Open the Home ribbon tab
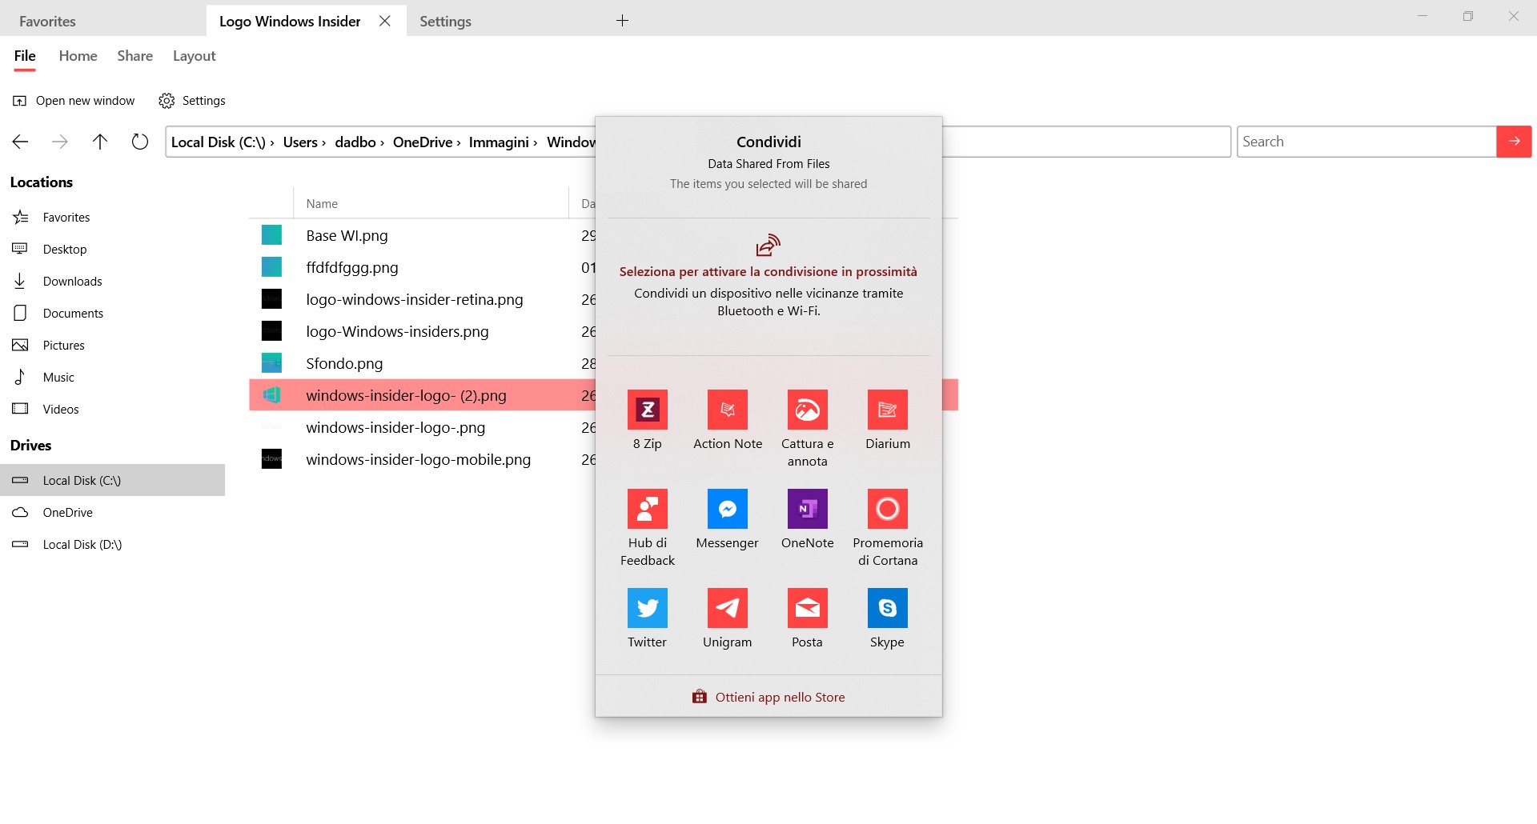Screen dimensions: 1537x824 pos(78,56)
